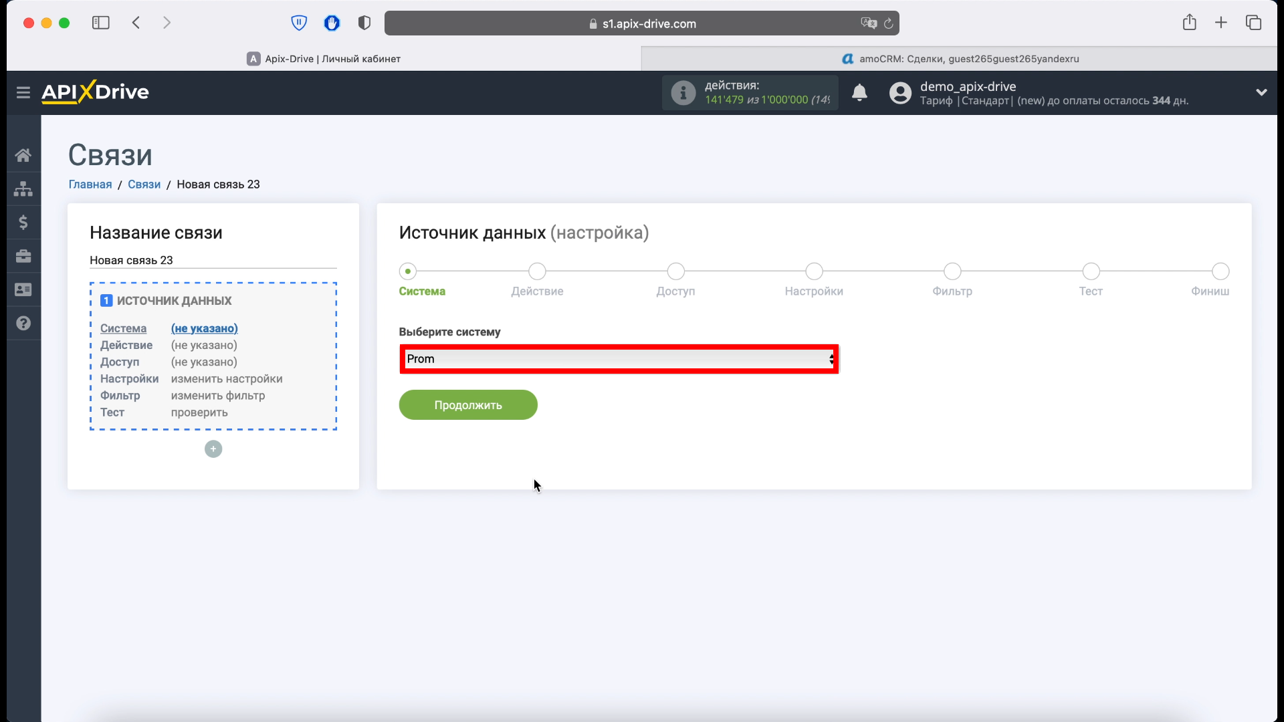
Task: Open notifications bell icon
Action: (859, 92)
